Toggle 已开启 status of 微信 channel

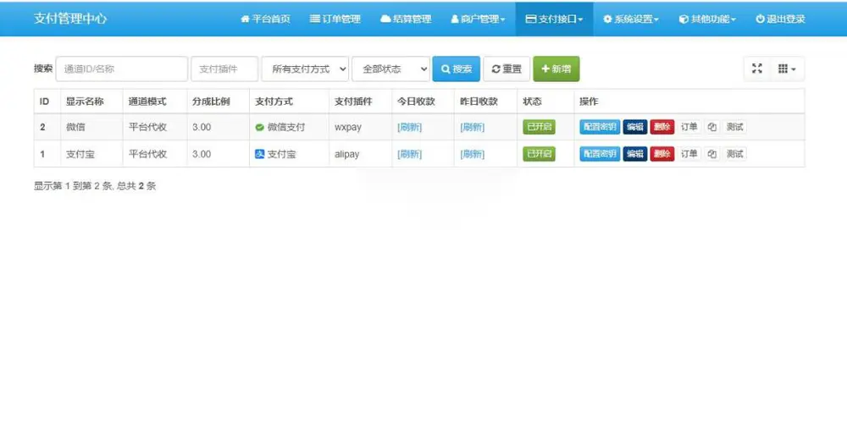[x=539, y=127]
